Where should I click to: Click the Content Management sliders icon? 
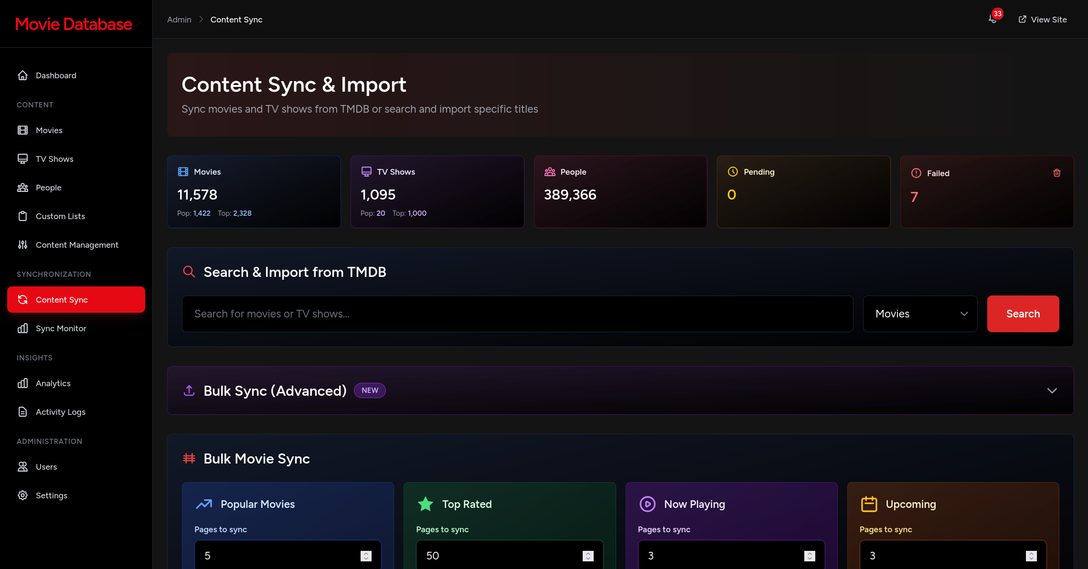coord(22,245)
